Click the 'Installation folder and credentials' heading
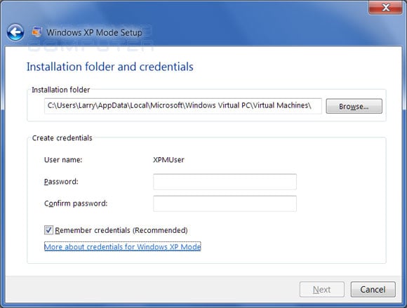Screen dimensions: 407x308 (x=110, y=67)
